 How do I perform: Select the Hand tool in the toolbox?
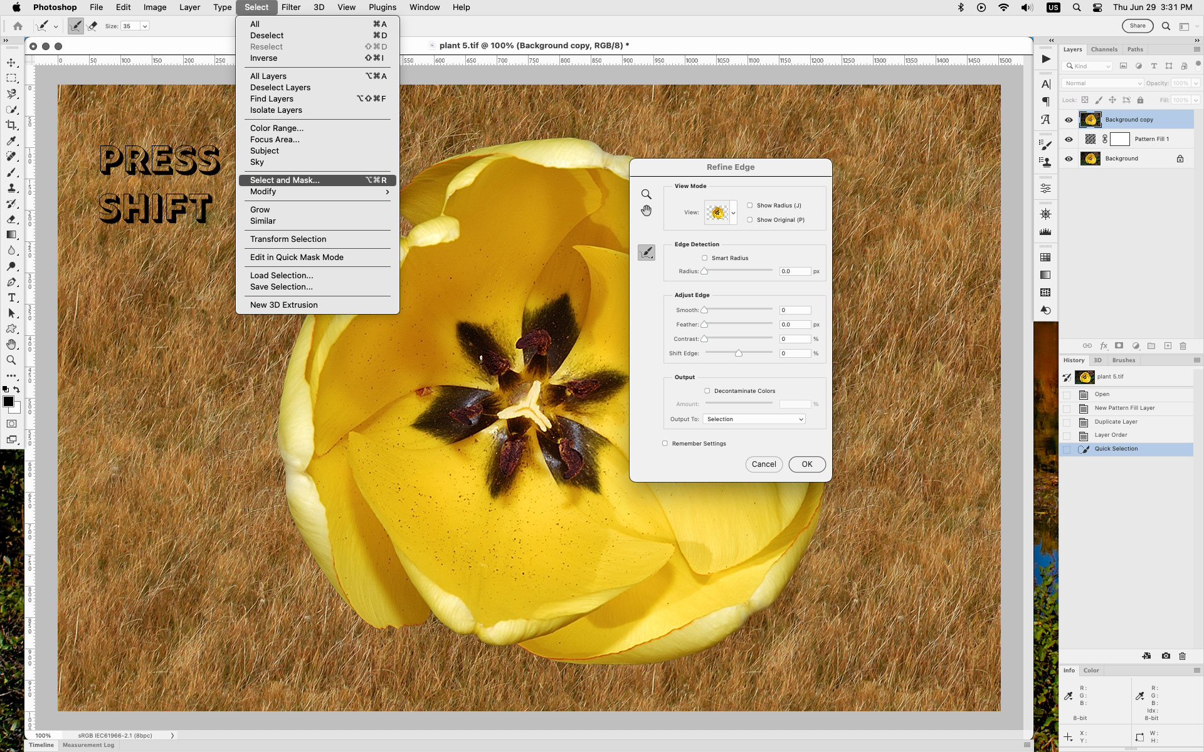11,344
